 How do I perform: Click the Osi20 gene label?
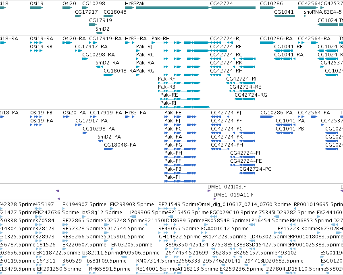(x=69, y=4)
